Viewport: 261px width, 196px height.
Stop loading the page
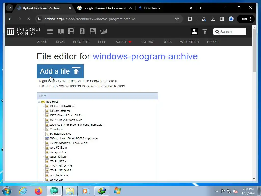point(29,19)
